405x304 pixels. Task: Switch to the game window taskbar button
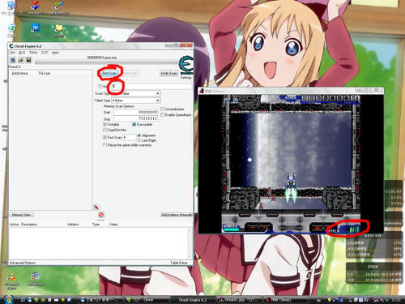285,300
